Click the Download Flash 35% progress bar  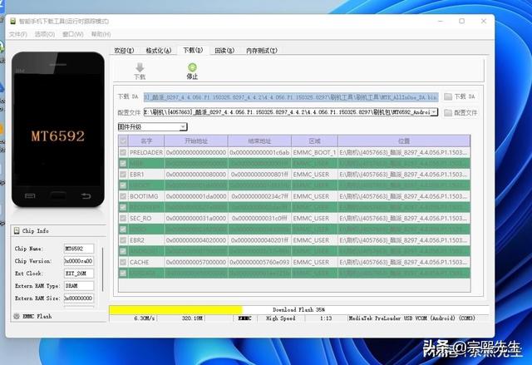[x=299, y=309]
